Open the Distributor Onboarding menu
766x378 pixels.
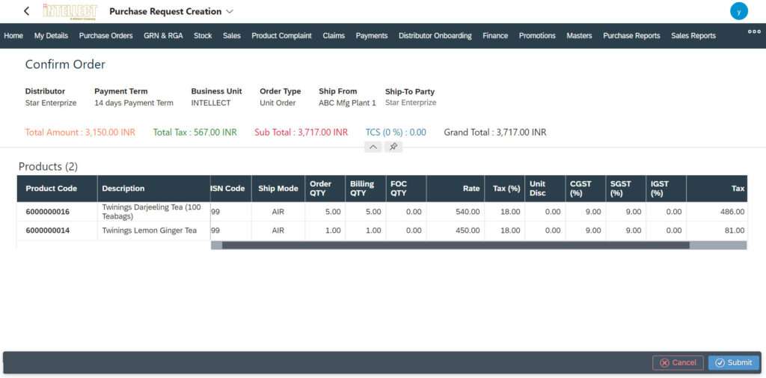435,35
